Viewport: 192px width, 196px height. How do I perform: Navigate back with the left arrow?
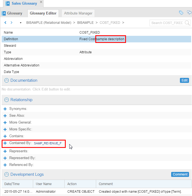point(5,22)
